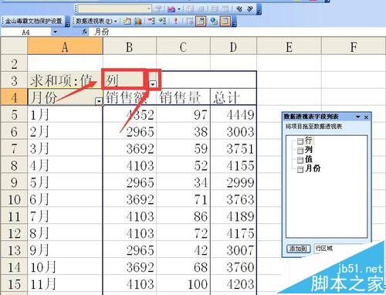Launch the Chart Wizard icon on PivotTable toolbar
Screen dimensions: 386x295
click(x=138, y=21)
